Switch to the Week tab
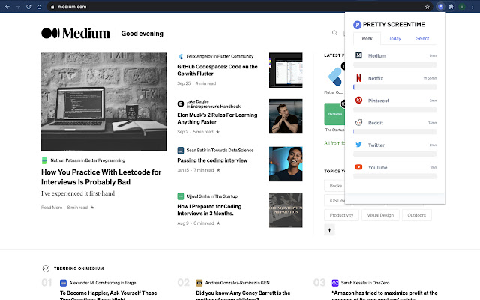 367,38
